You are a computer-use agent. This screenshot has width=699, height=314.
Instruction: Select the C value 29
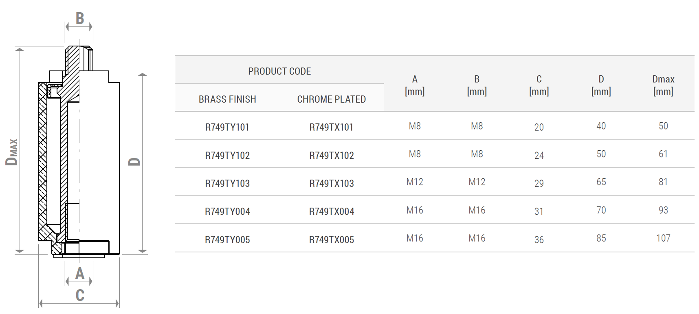(539, 183)
